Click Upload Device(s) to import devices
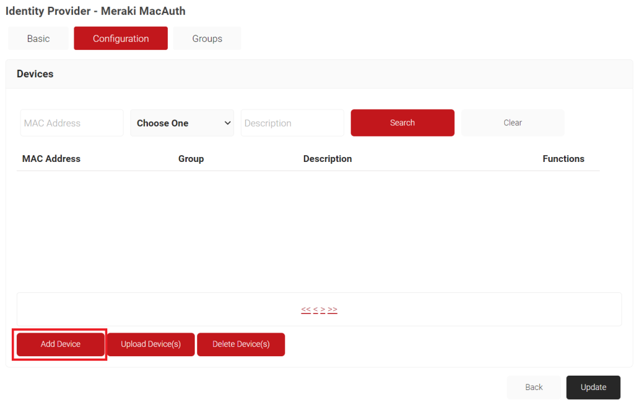 pos(150,344)
